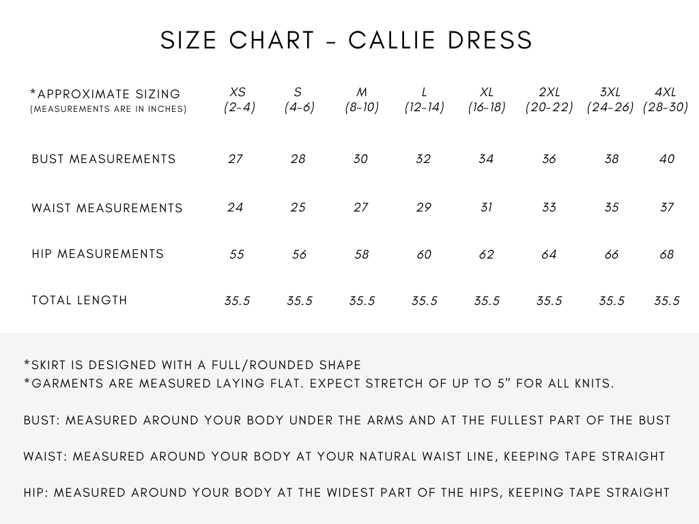Click the Approximate Sizing heading text
This screenshot has height=524, width=699.
click(x=106, y=94)
